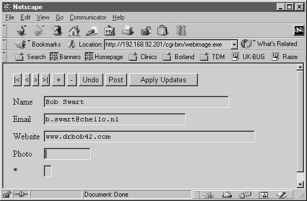
Task: Open the Raize bookmark
Action: pyautogui.click(x=284, y=57)
